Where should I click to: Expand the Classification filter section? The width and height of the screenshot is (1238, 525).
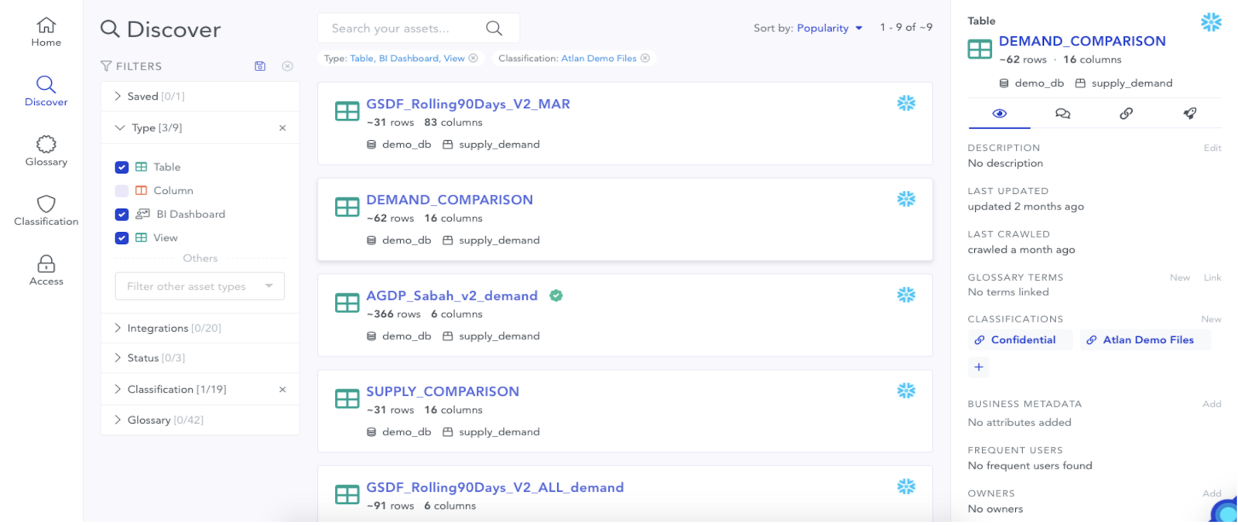(200, 390)
